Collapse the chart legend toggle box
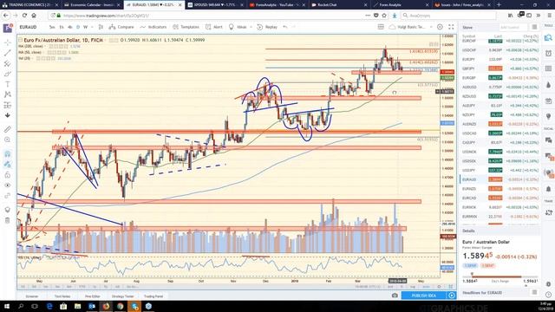 point(21,40)
